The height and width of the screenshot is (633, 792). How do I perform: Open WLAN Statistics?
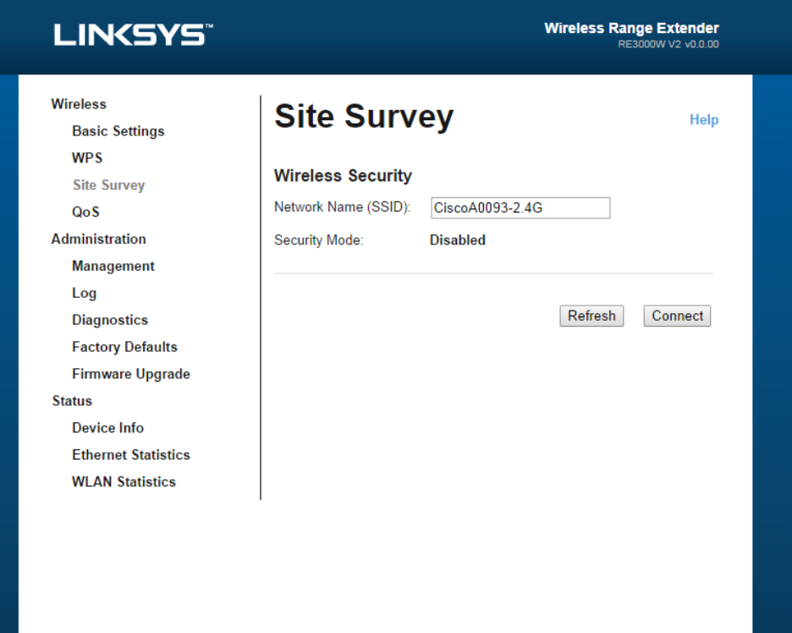pyautogui.click(x=124, y=482)
